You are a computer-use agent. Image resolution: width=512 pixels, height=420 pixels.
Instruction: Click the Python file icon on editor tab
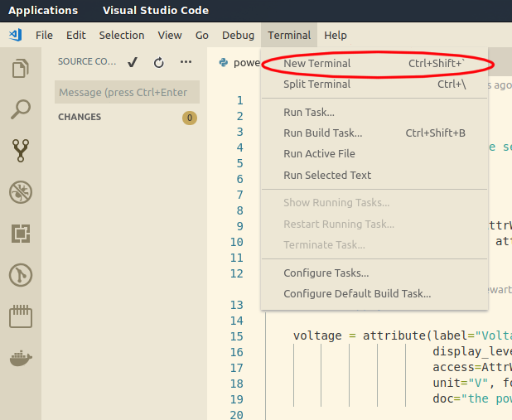tap(224, 62)
